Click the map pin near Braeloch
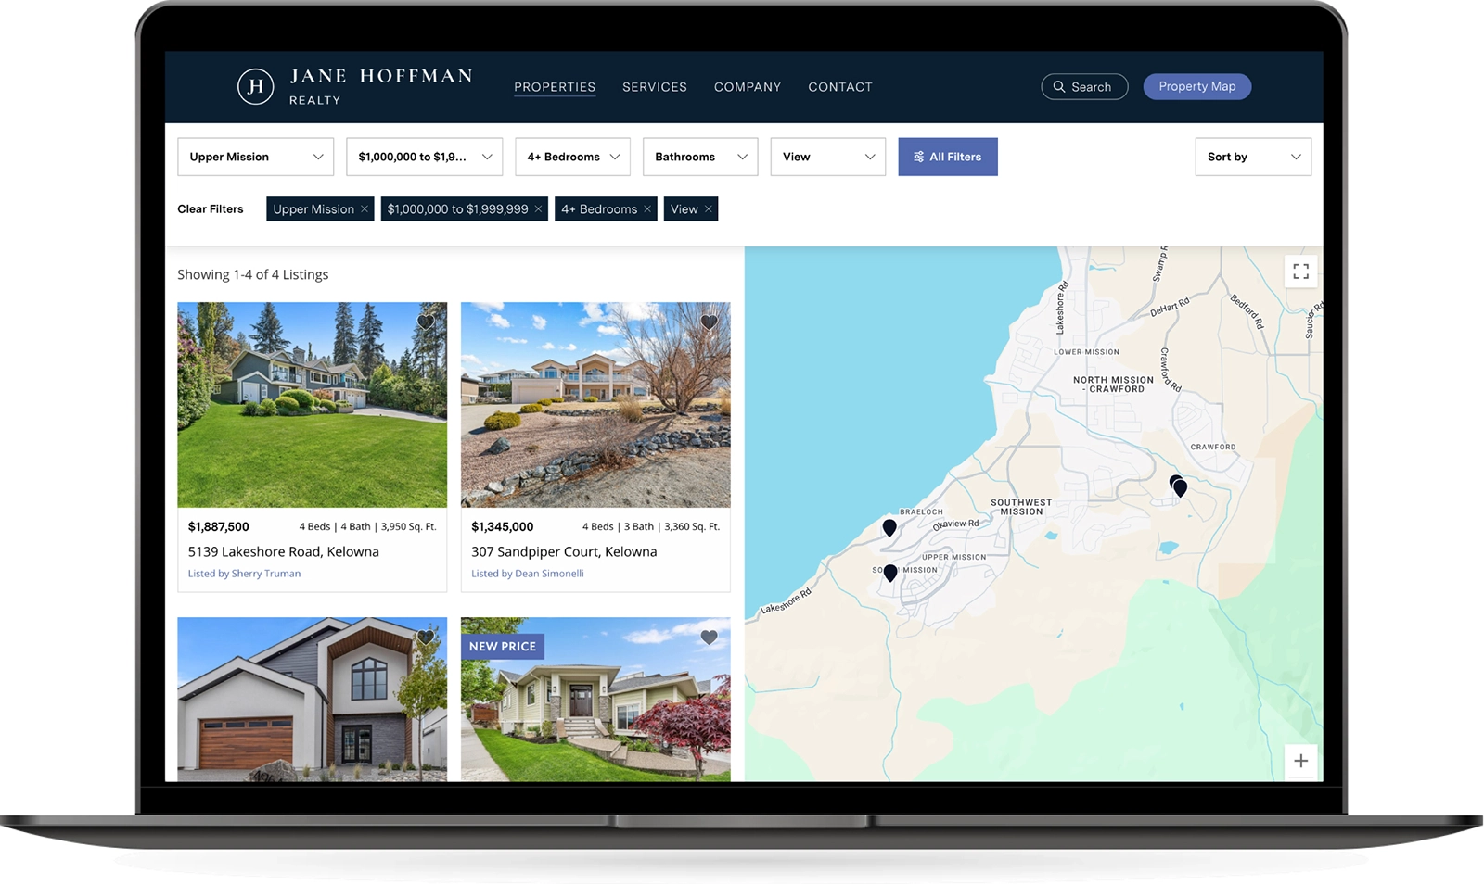1484x884 pixels. click(x=889, y=527)
